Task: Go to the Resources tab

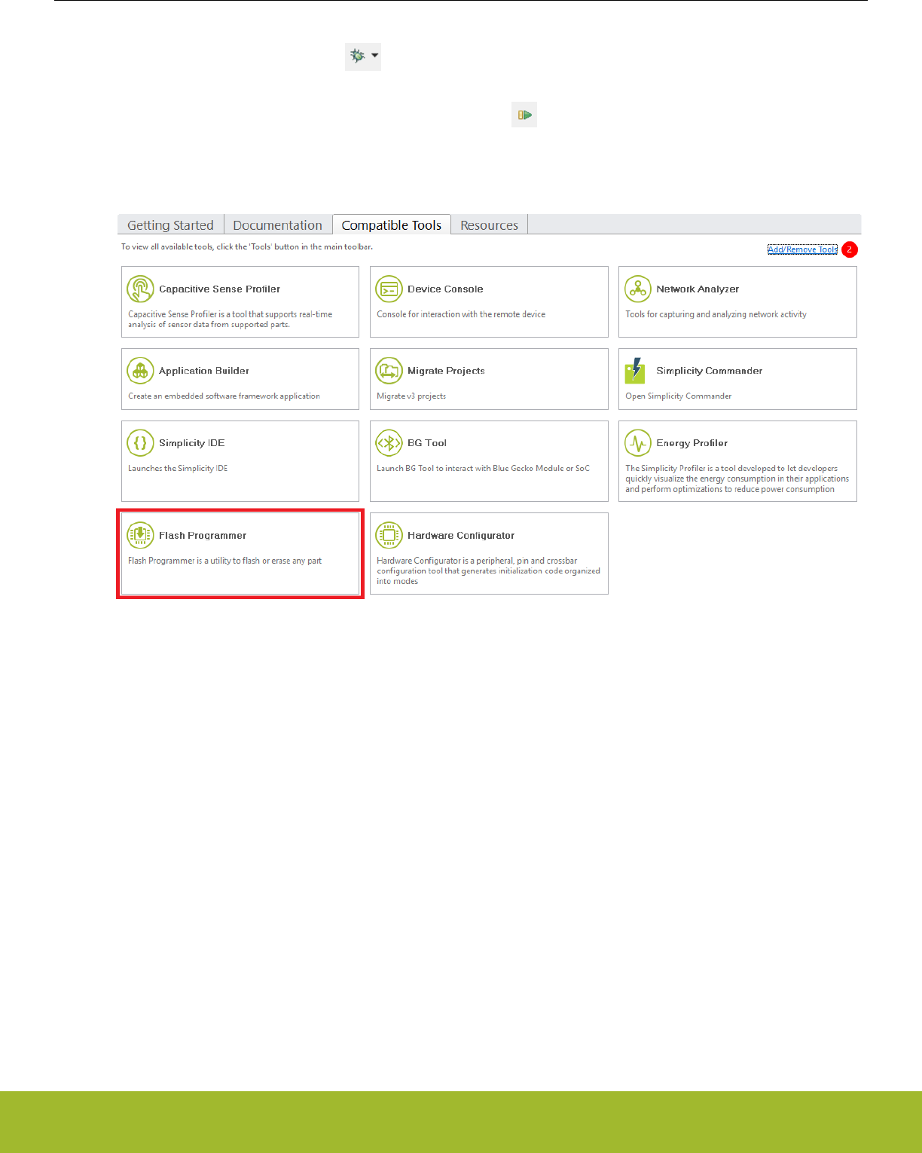Action: (490, 225)
